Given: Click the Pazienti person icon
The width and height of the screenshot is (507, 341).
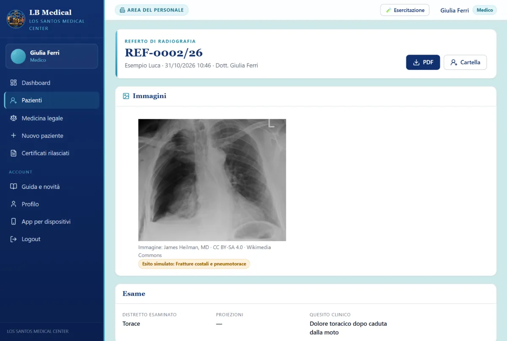Looking at the screenshot, I should point(14,100).
